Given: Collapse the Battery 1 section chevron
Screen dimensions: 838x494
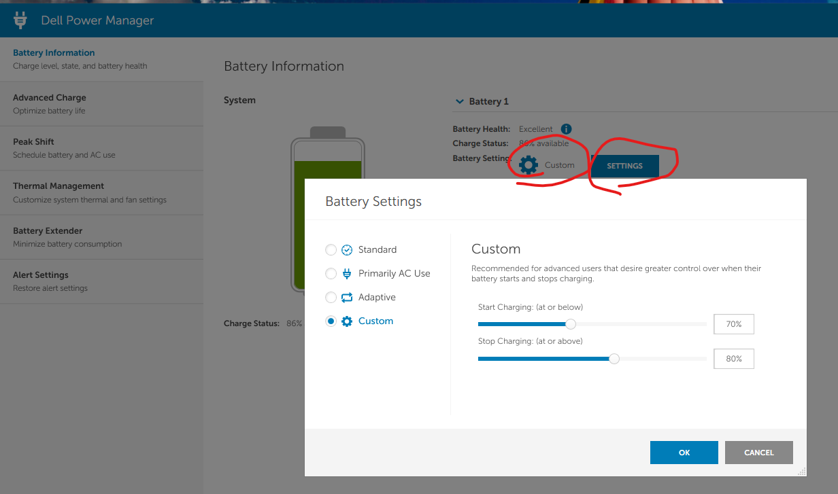Looking at the screenshot, I should click(x=460, y=101).
